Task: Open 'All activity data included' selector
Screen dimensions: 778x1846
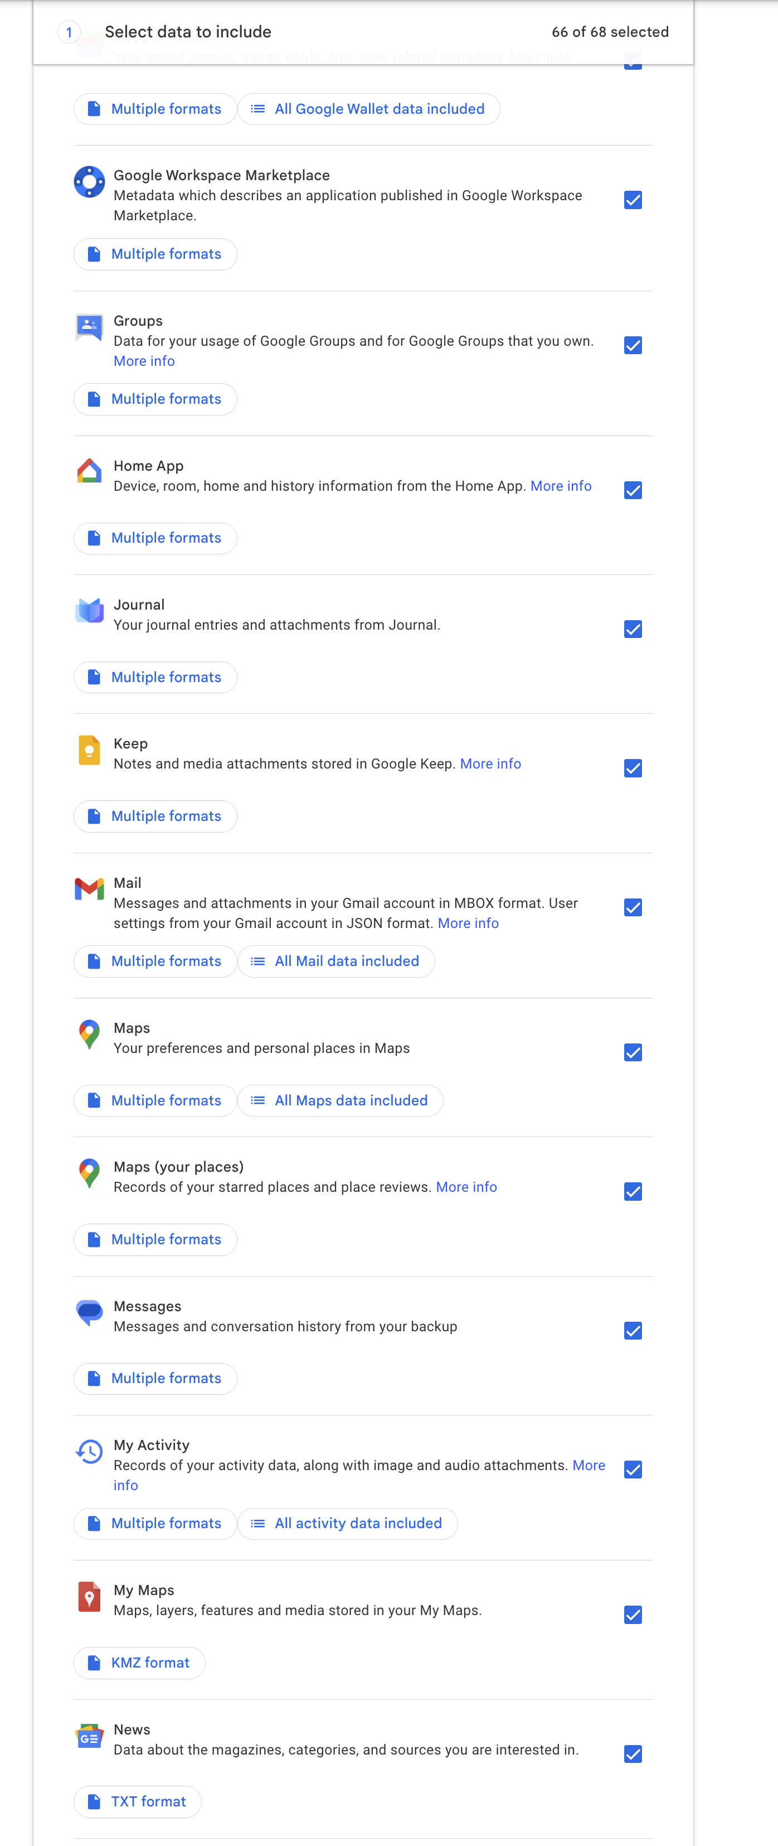Action: click(x=347, y=1523)
